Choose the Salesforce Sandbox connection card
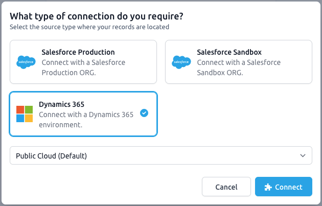The height and width of the screenshot is (206, 322). [239, 62]
